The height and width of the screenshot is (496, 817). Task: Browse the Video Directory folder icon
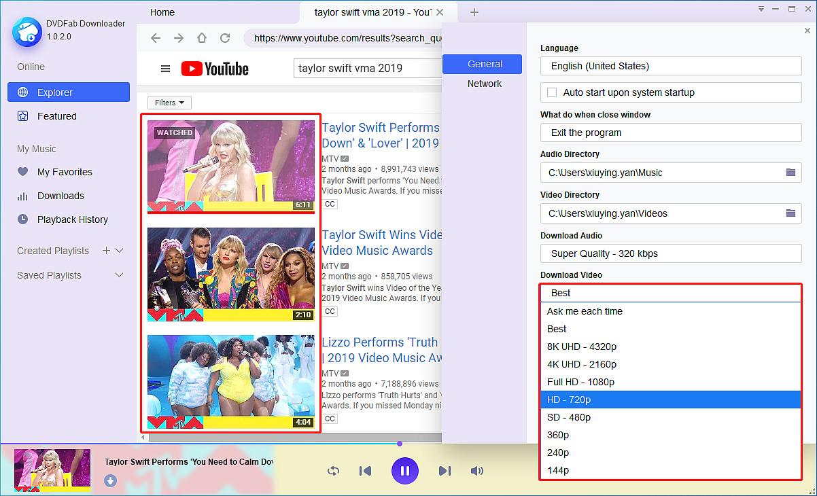click(790, 213)
